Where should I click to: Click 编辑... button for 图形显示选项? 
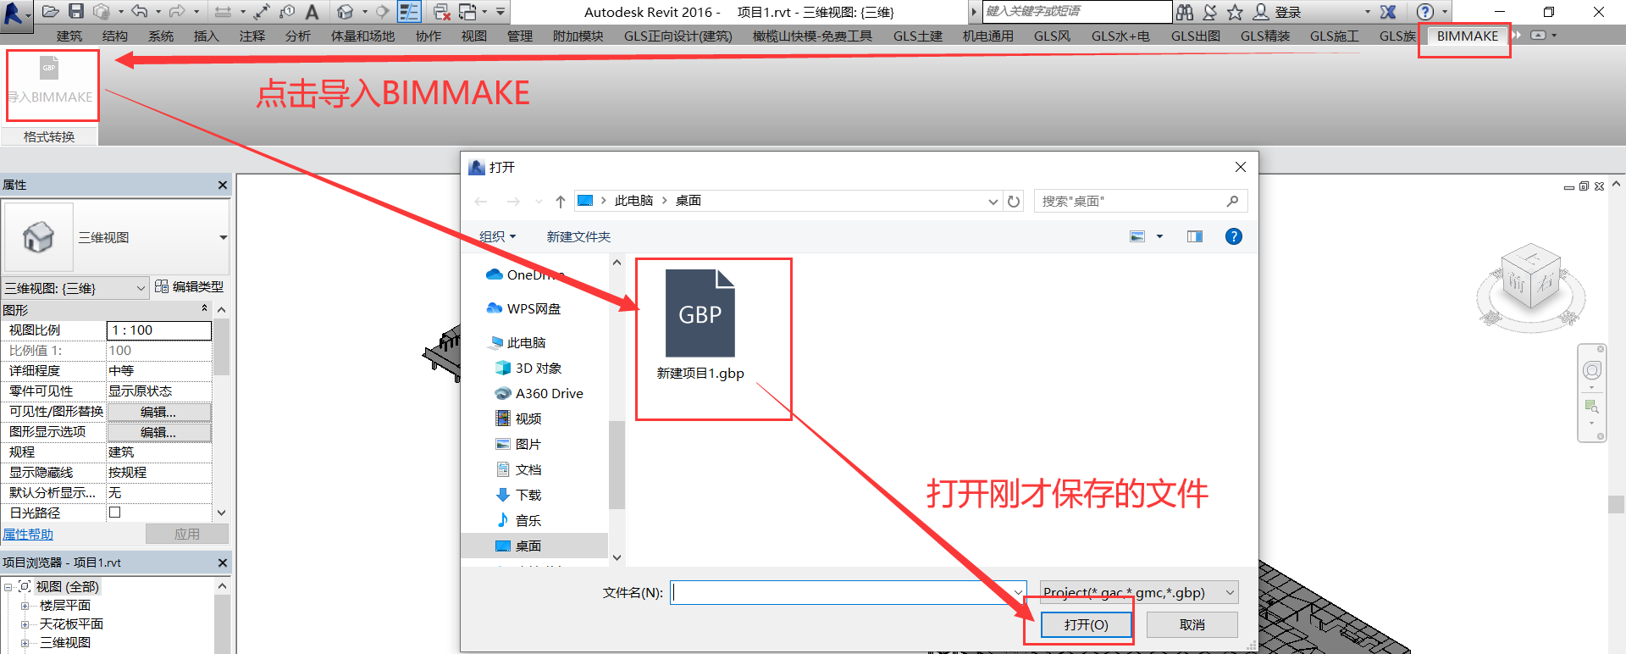pos(159,432)
